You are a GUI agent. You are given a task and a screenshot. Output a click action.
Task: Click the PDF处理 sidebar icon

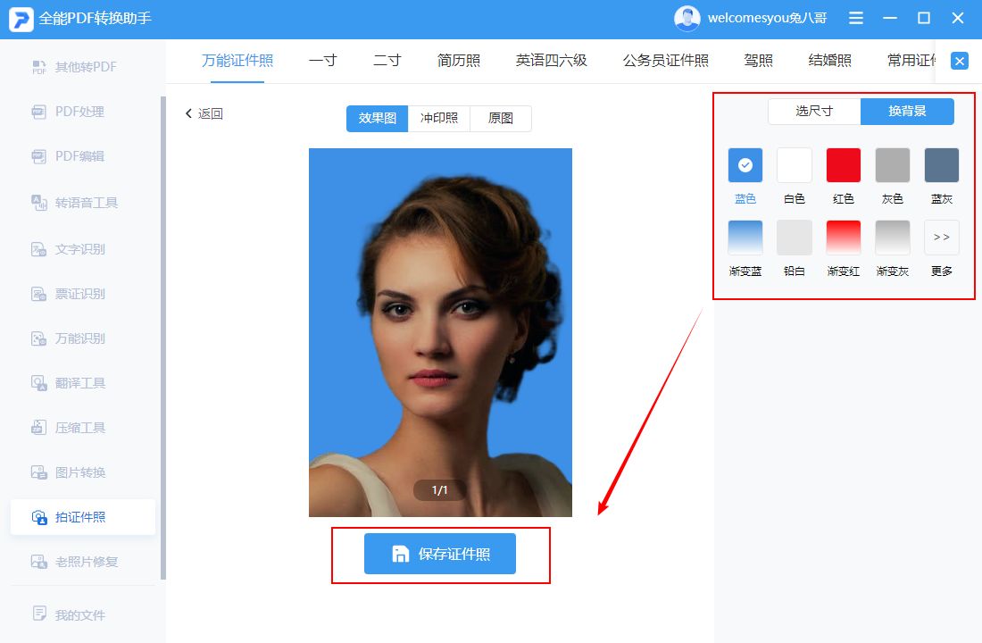[x=38, y=112]
